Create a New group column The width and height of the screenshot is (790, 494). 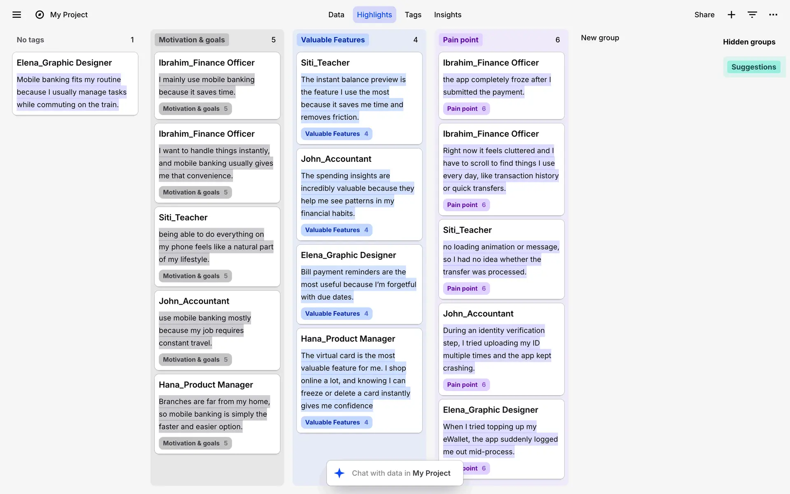tap(599, 38)
